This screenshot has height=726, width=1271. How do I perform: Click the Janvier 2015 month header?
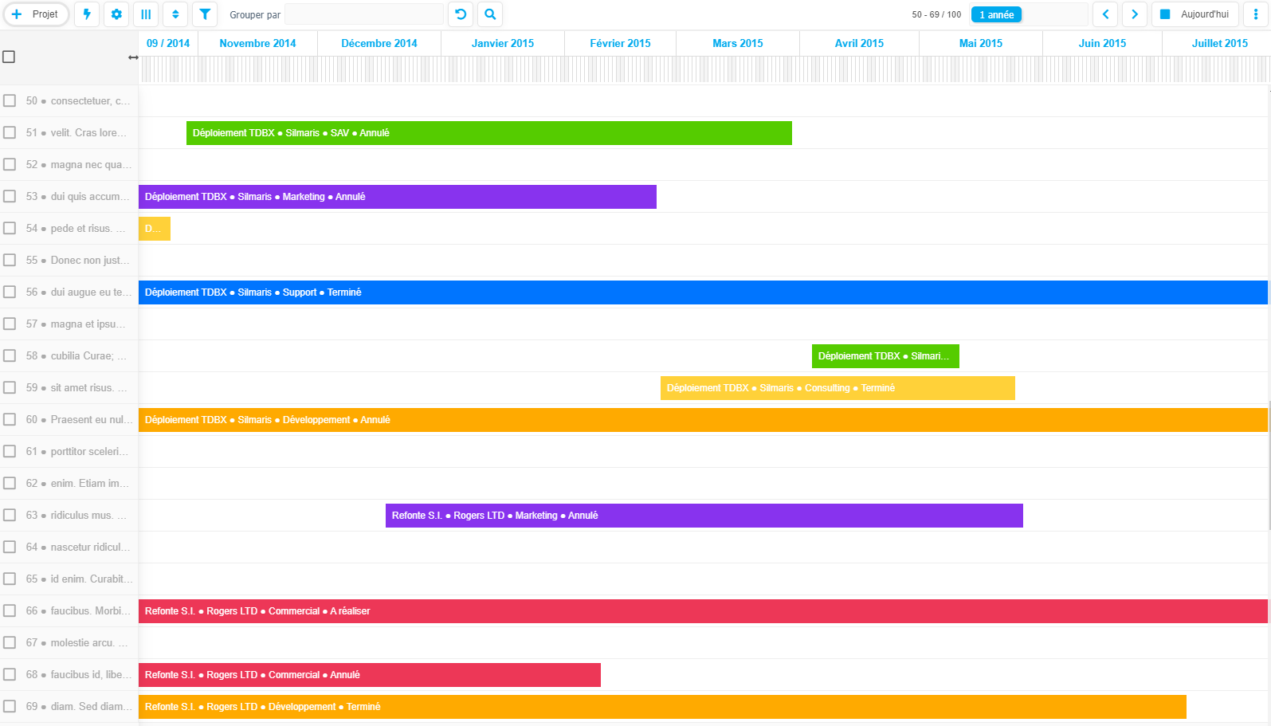(502, 43)
